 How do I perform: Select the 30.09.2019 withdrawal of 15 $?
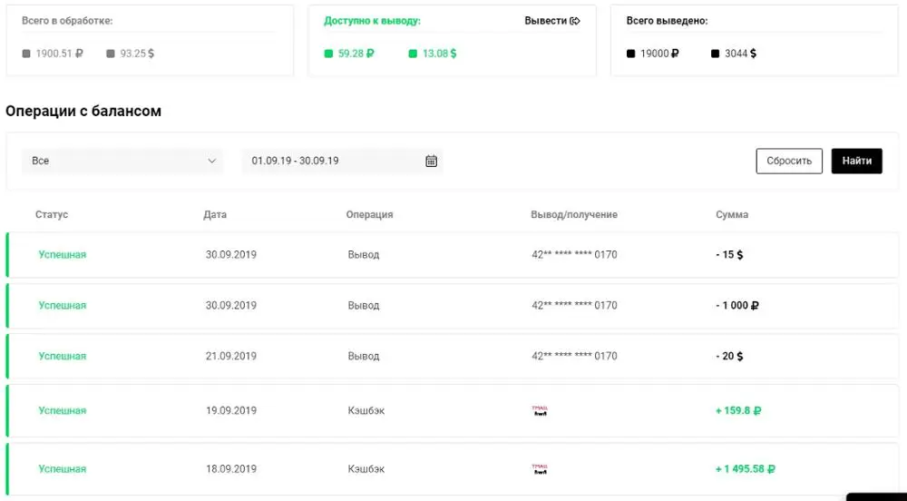click(453, 255)
